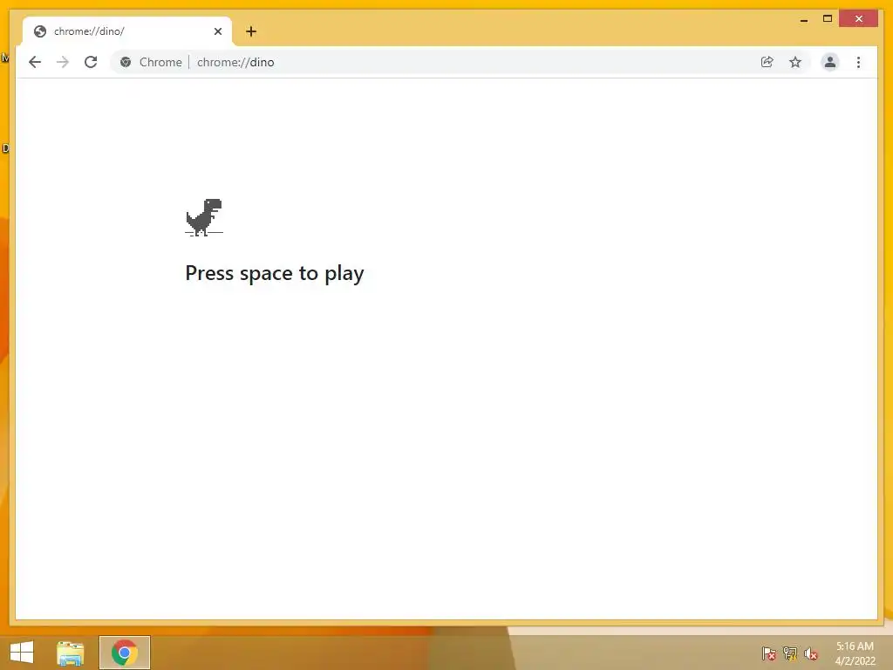Click the muted volume tray icon
Screen dimensions: 893x670
(811, 653)
